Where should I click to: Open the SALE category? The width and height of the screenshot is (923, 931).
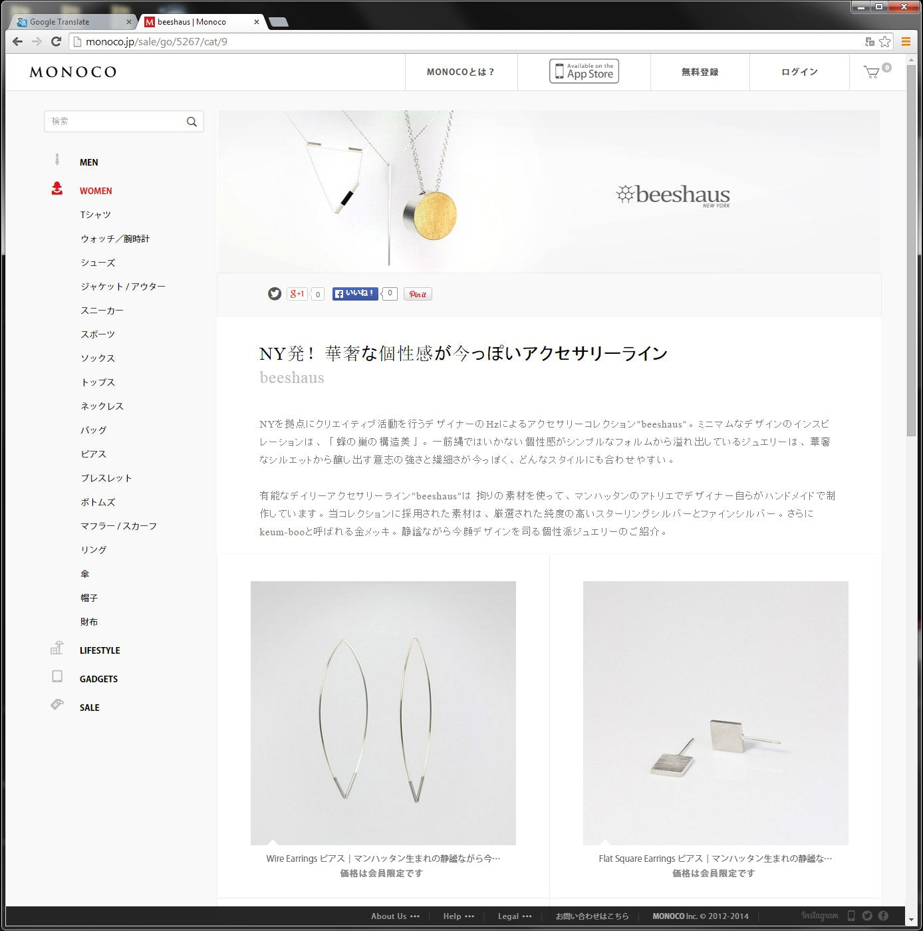pos(90,708)
